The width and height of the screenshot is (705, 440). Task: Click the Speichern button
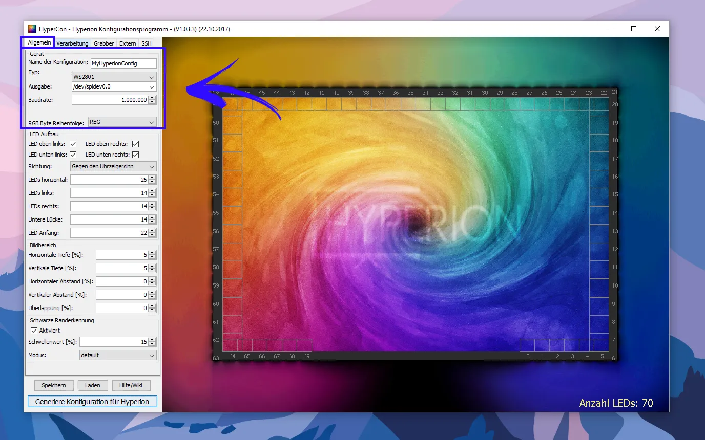coord(54,385)
